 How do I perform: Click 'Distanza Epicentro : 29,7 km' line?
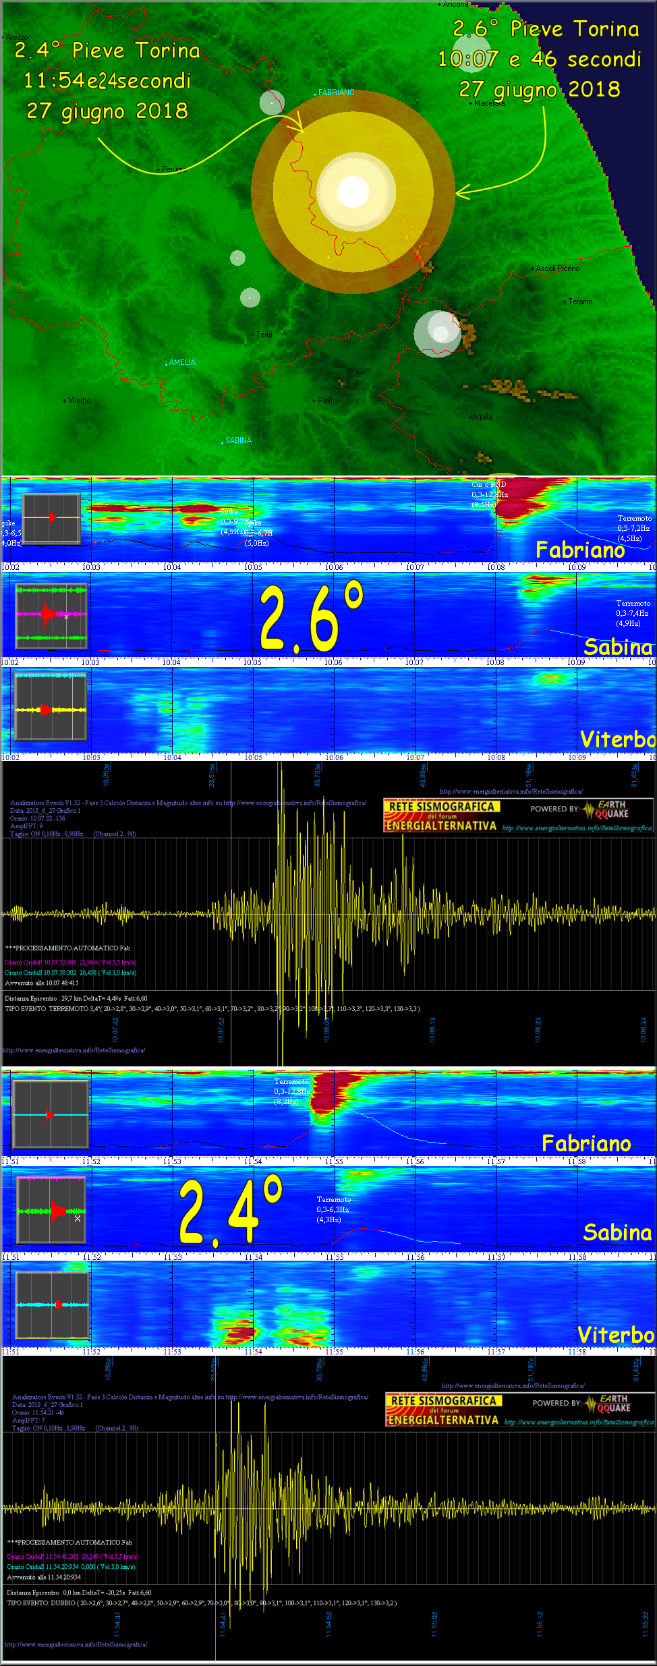click(76, 998)
